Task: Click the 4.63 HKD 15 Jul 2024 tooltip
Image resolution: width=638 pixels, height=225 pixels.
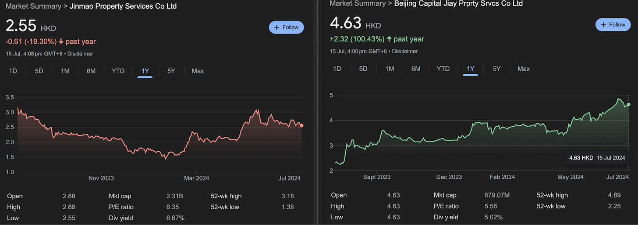Action: [597, 158]
